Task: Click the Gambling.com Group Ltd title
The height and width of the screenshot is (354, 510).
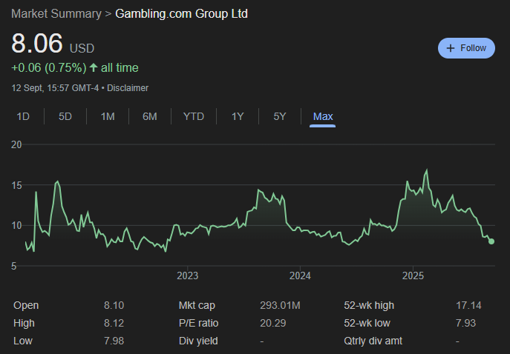Action: click(x=181, y=13)
